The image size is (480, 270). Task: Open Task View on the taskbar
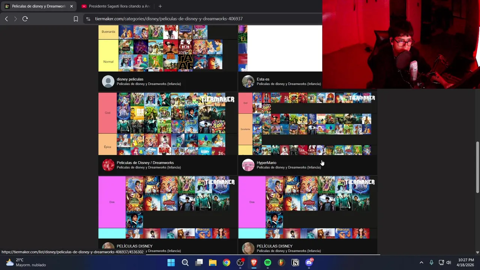(x=199, y=262)
